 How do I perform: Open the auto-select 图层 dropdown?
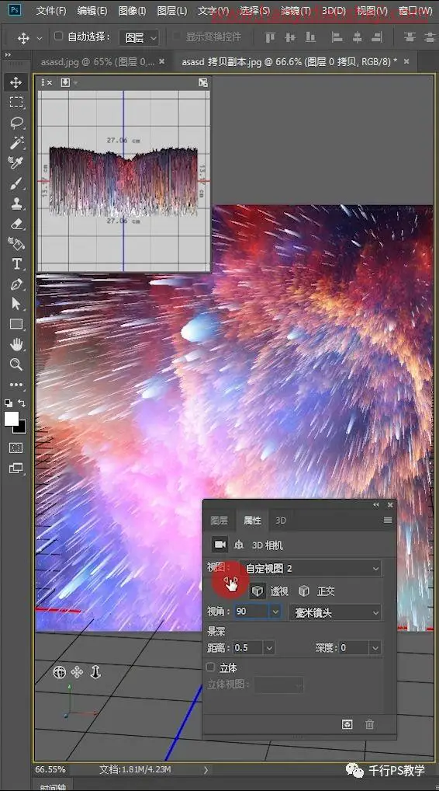[x=139, y=37]
